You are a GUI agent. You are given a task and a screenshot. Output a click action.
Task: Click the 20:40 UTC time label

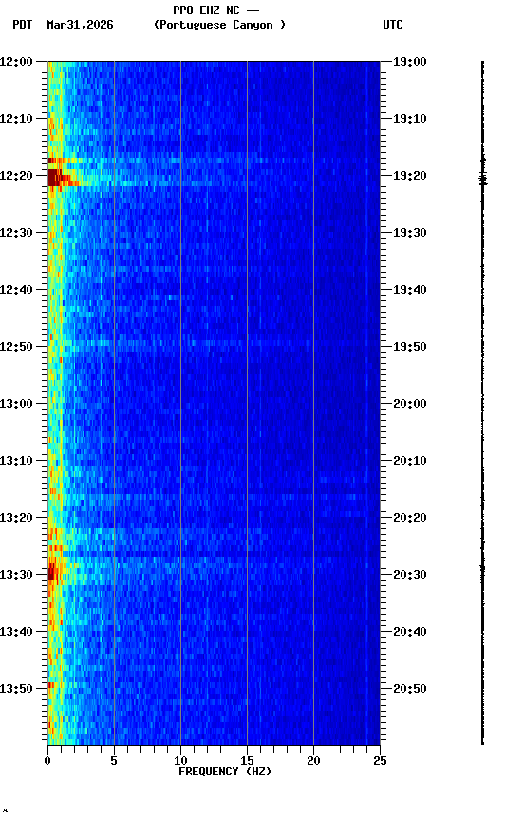[x=410, y=632]
